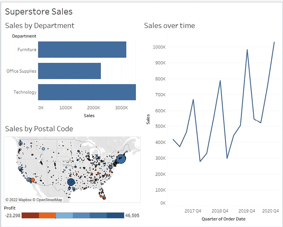Select the large blue circle near New York
This screenshot has height=227, width=283.
121,158
